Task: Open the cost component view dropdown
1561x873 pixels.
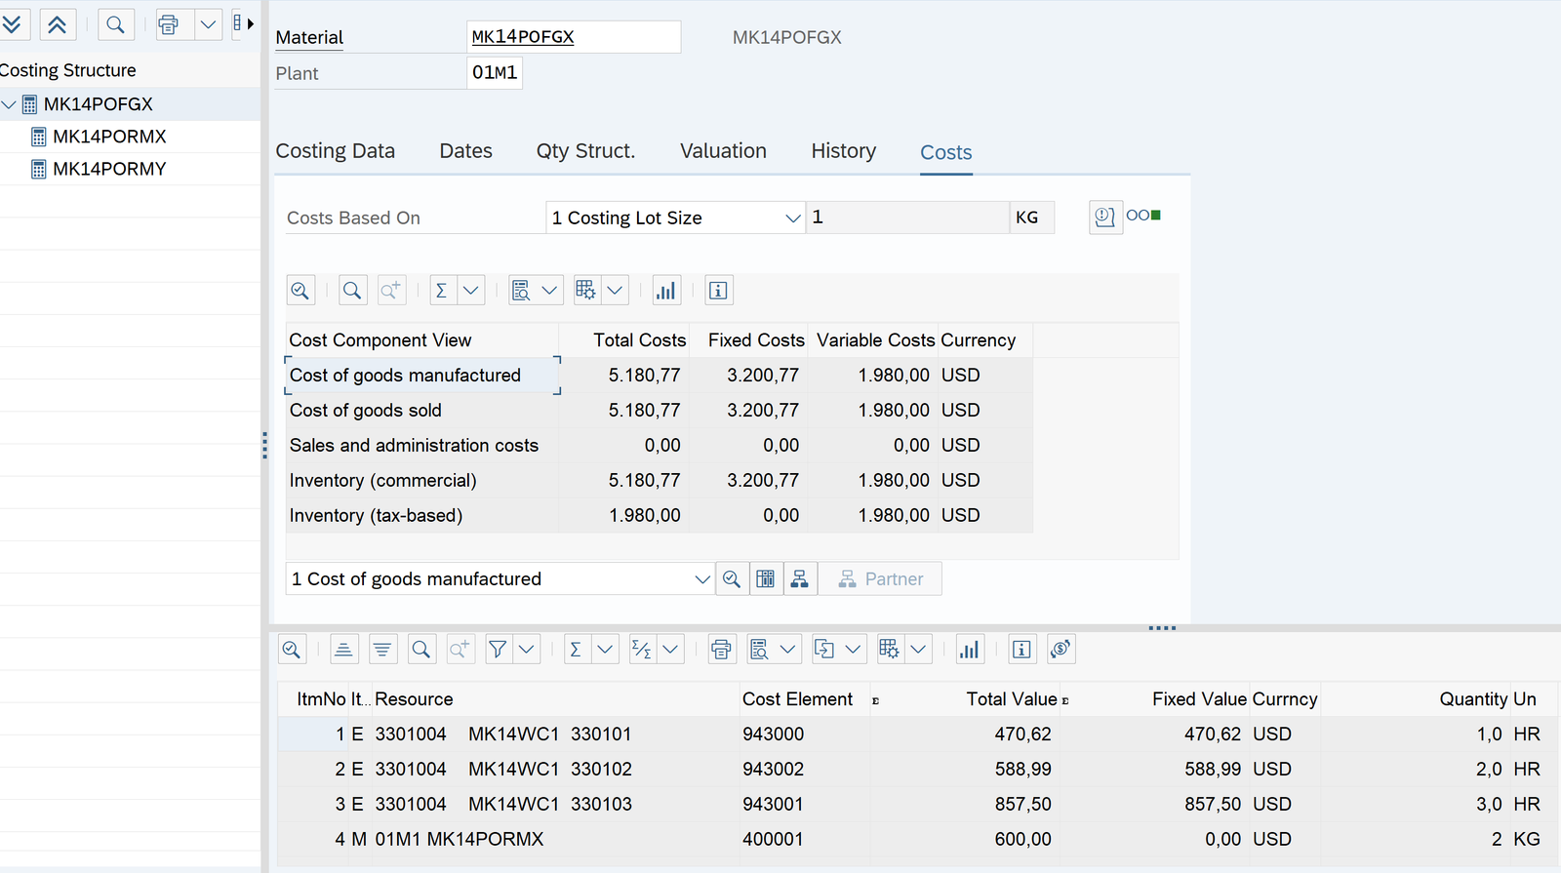Action: pyautogui.click(x=701, y=579)
